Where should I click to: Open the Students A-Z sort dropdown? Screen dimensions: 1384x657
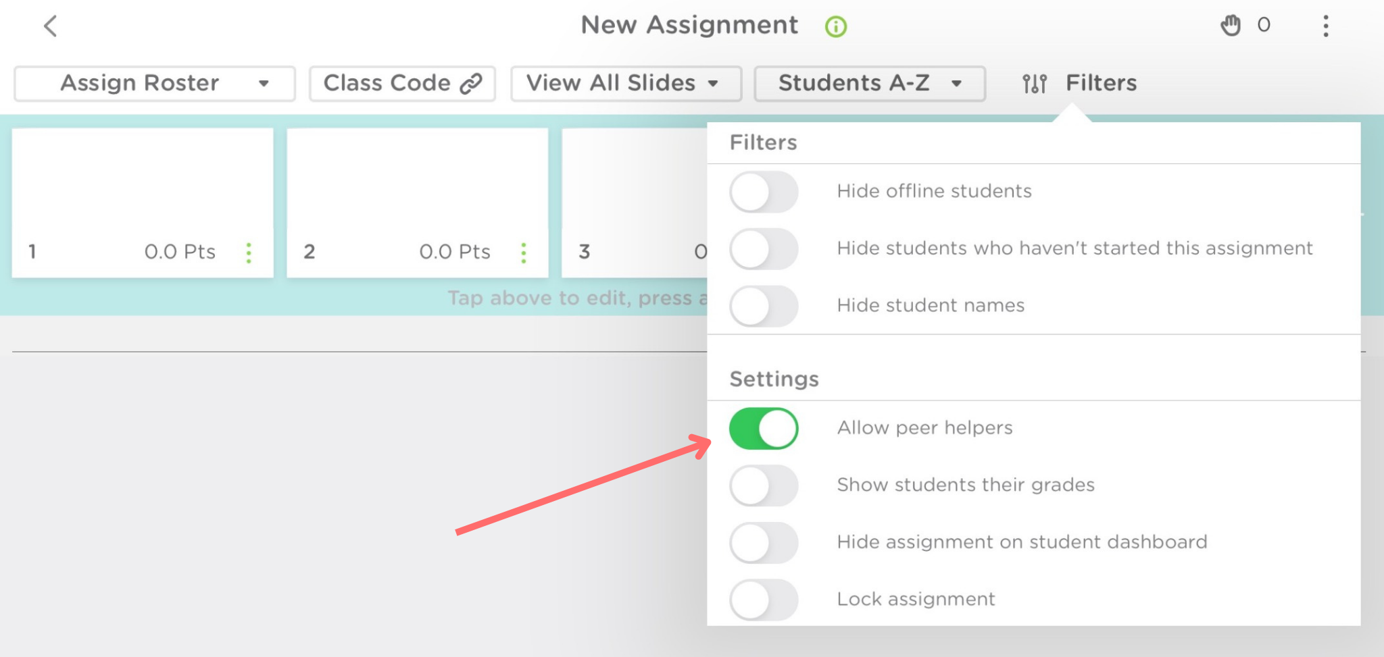click(x=869, y=82)
